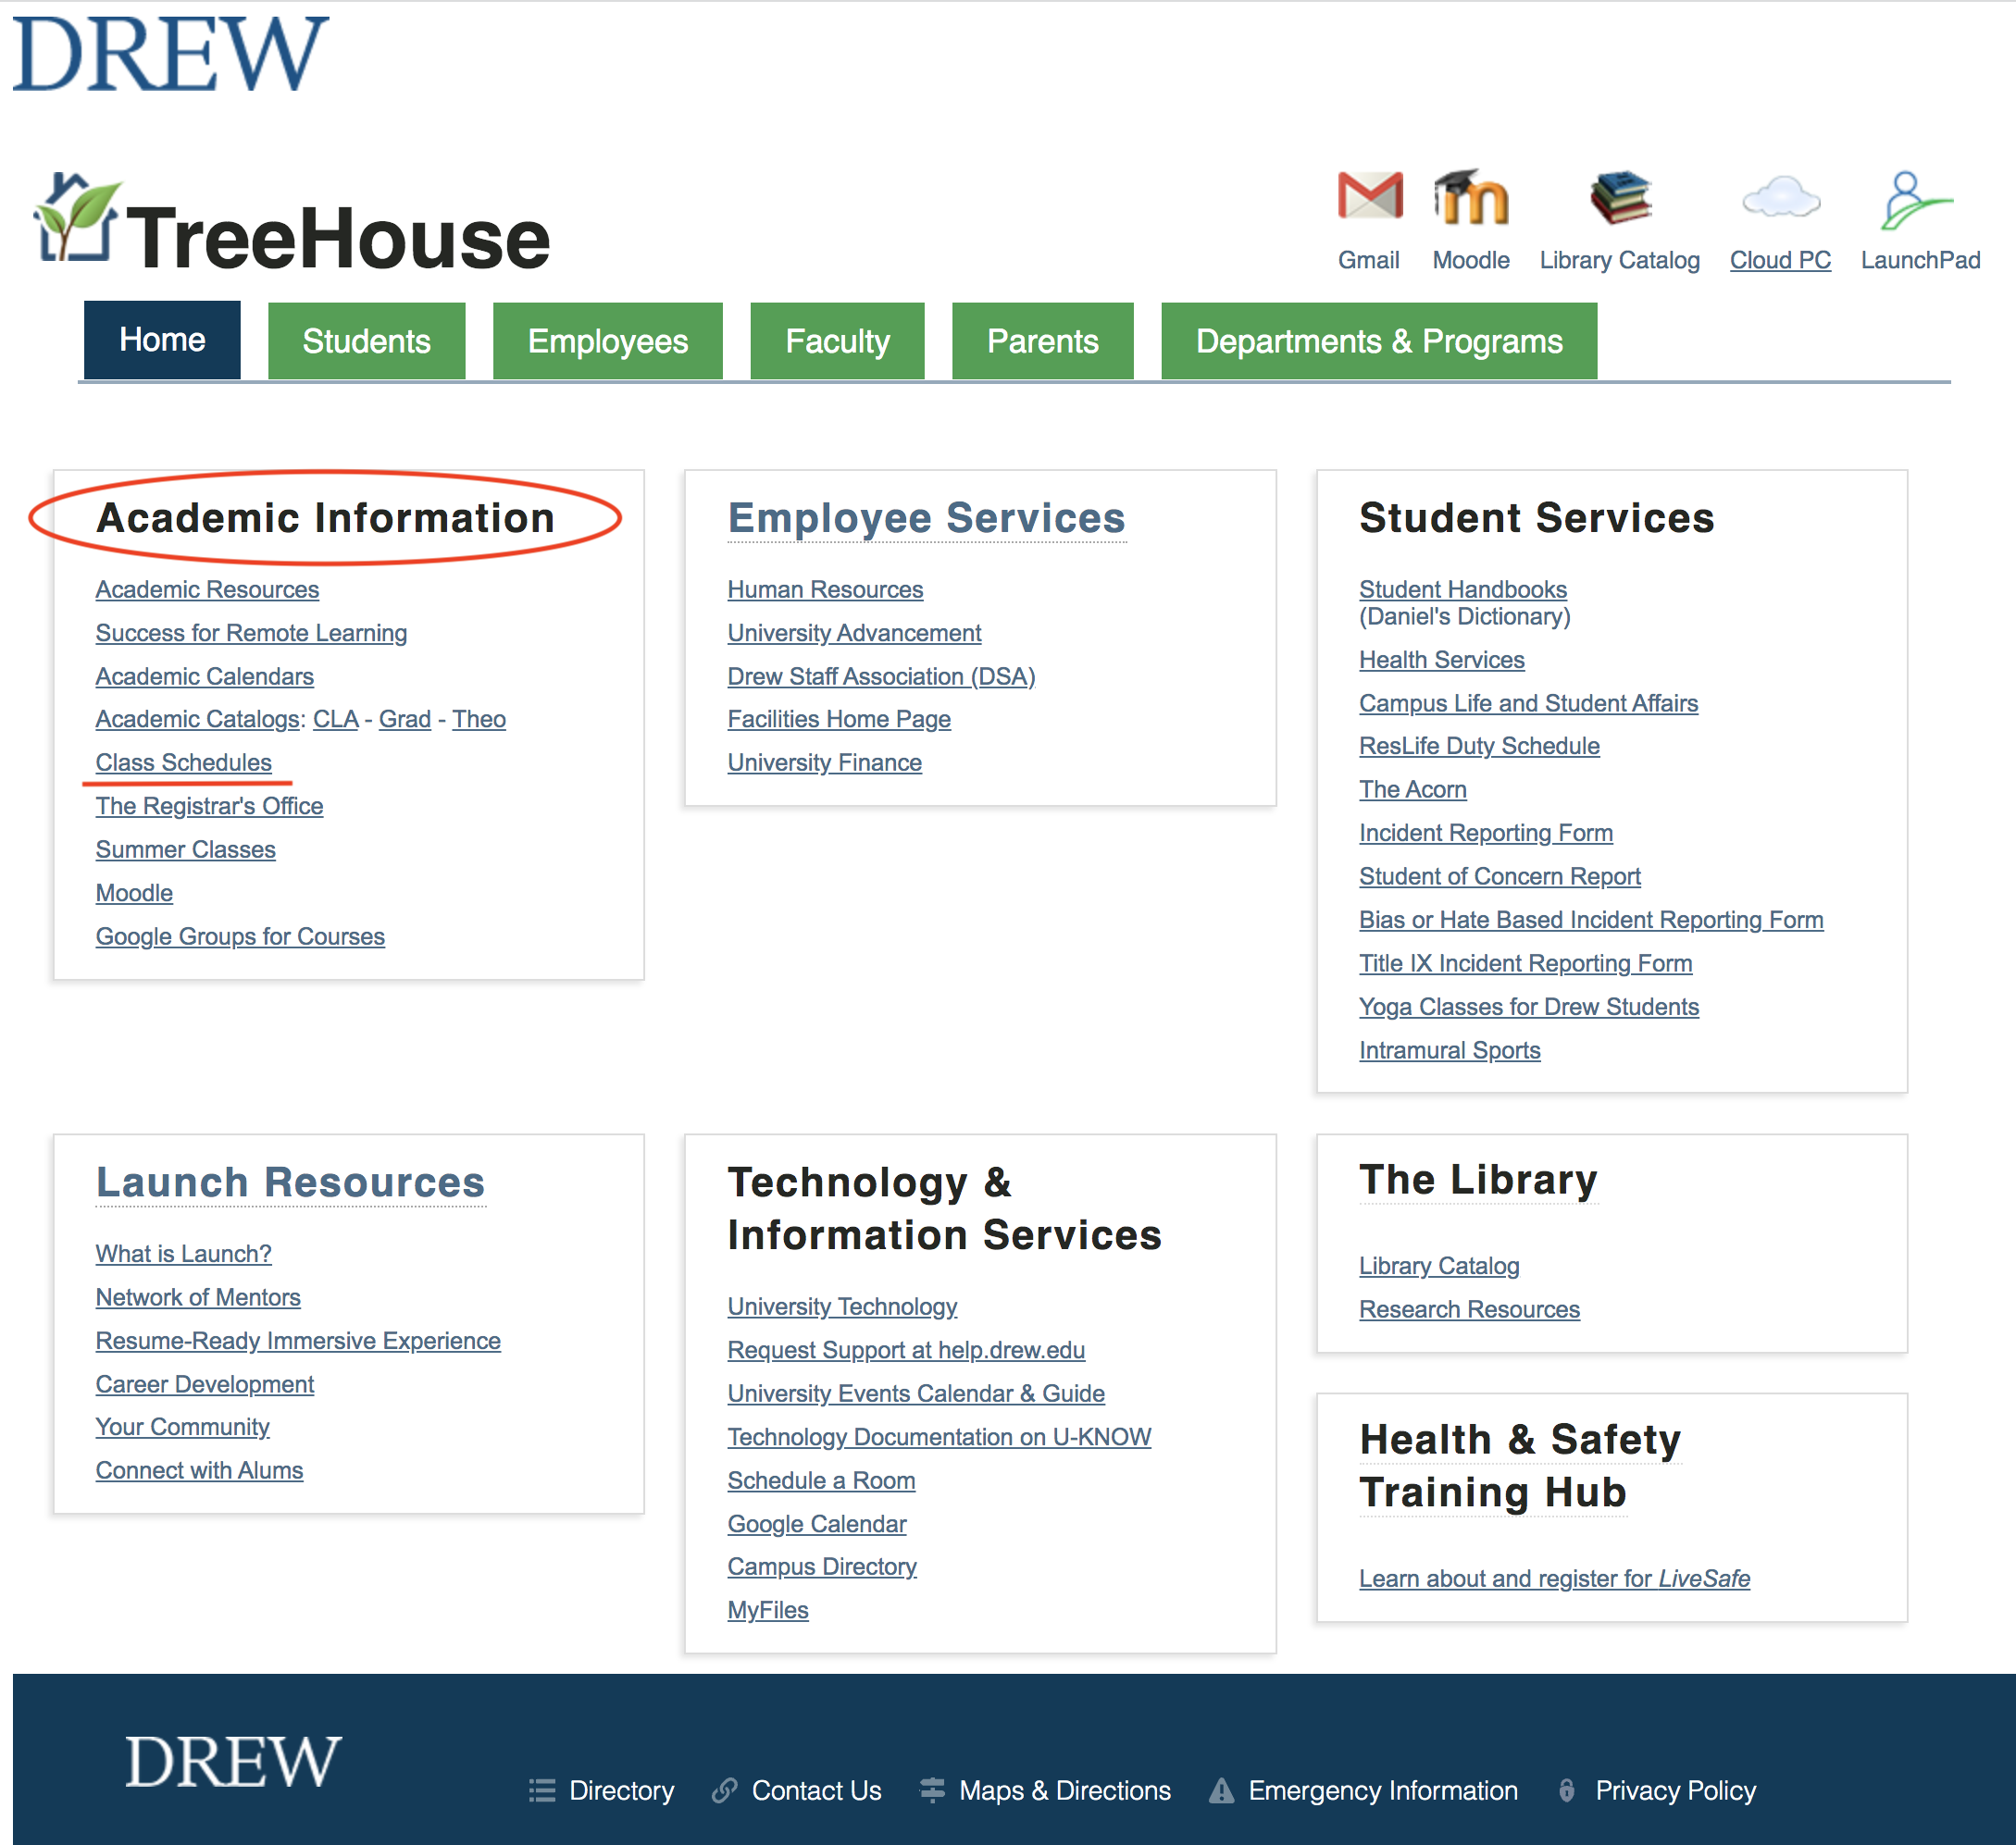Open the Employees tab
The height and width of the screenshot is (1845, 2016).
point(608,341)
